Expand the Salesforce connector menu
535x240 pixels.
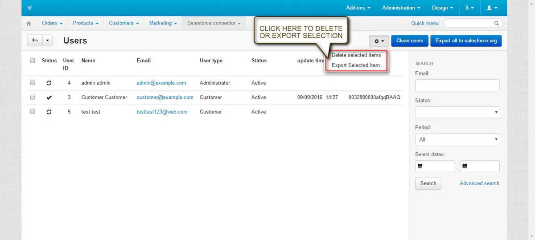click(214, 23)
